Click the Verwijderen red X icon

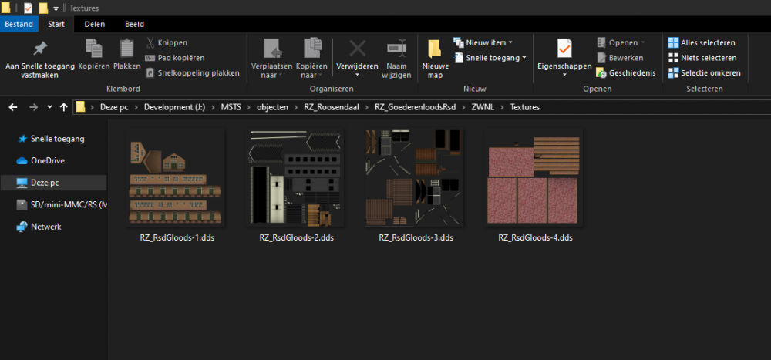pos(357,49)
